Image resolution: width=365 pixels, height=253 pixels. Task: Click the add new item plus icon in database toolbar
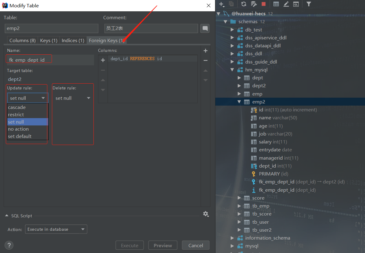tap(221, 4)
